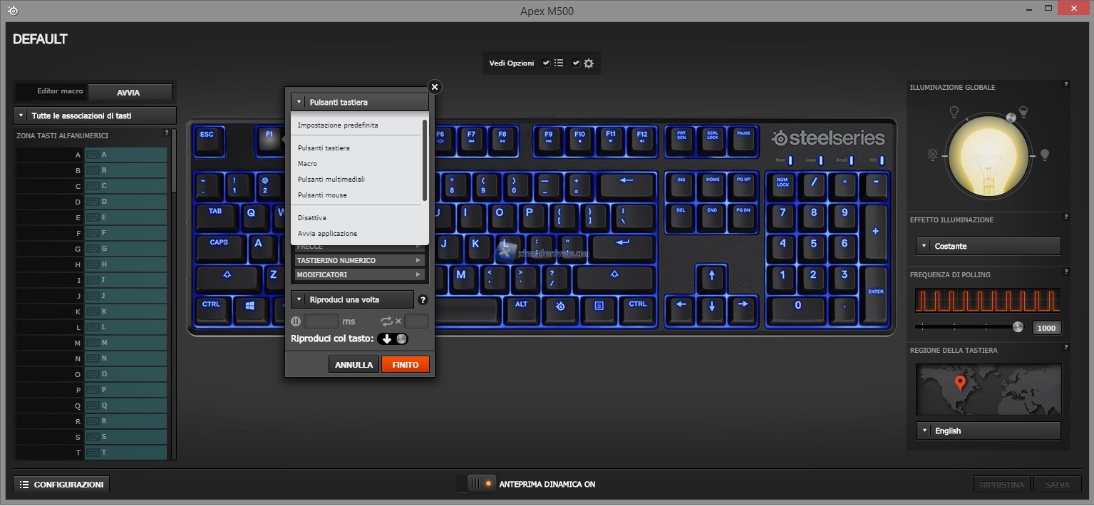Close the key binding popup with X
Viewport: 1094px width, 506px height.
point(434,87)
